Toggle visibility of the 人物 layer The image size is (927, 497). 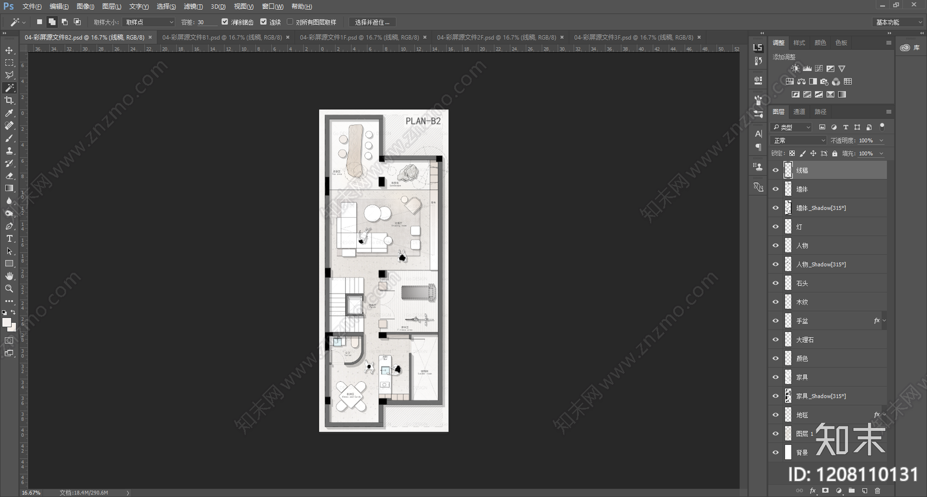tap(776, 246)
